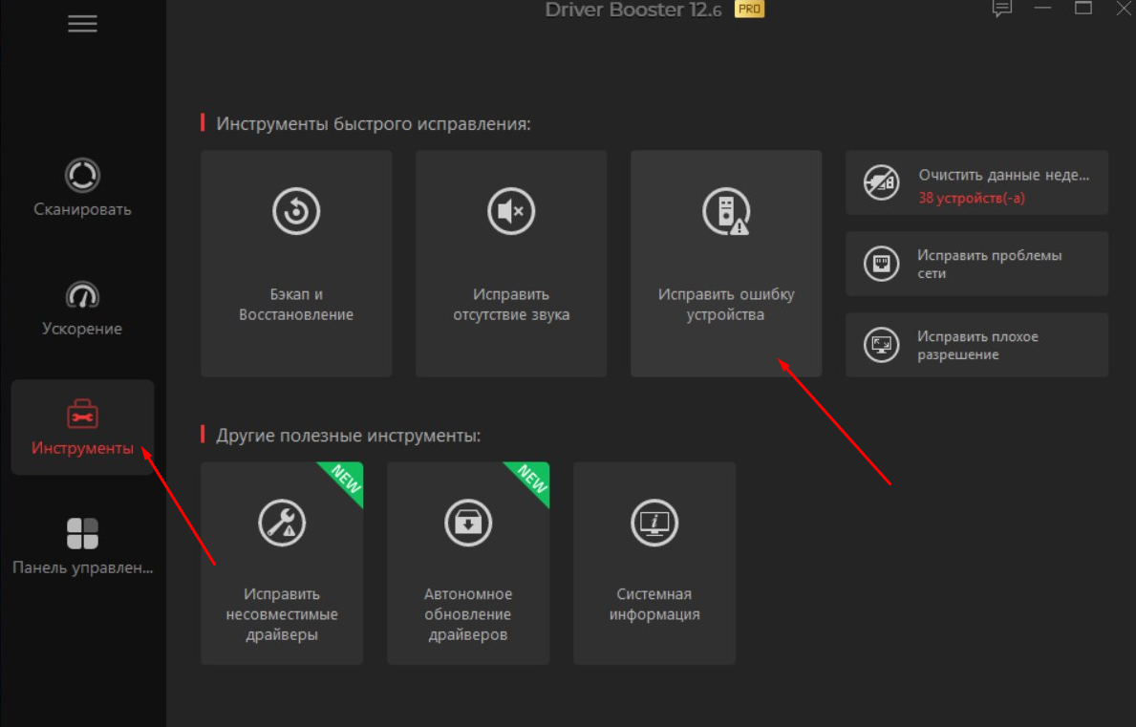Click the wrench with warning icon

pyautogui.click(x=282, y=523)
